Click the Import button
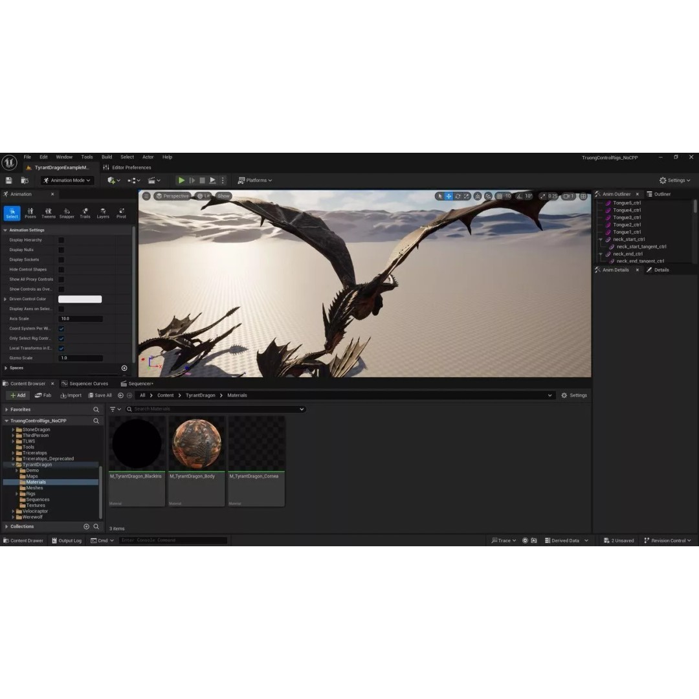Viewport: 699px width, 699px height. point(71,396)
